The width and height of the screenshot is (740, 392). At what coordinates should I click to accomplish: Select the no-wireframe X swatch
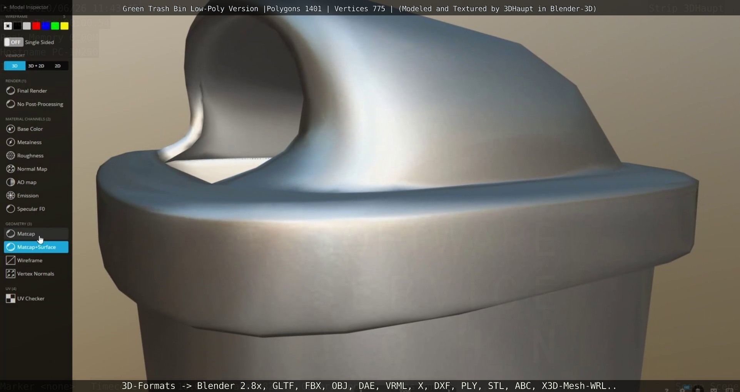point(8,26)
